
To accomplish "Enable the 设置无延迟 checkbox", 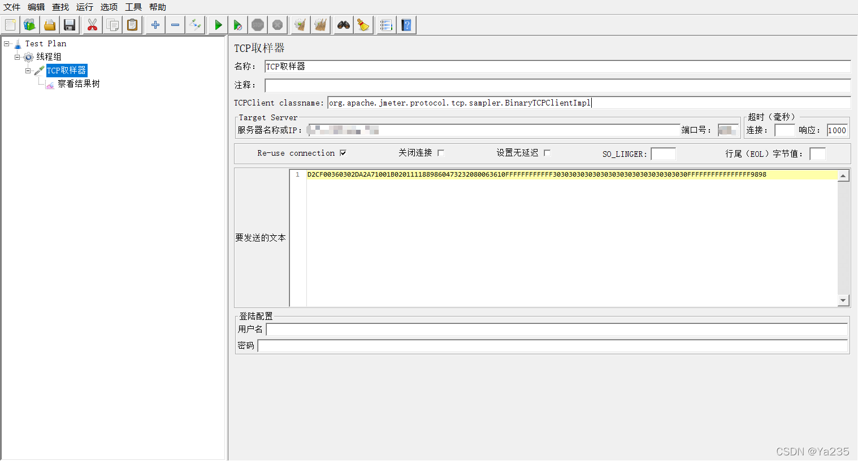I will pos(547,153).
